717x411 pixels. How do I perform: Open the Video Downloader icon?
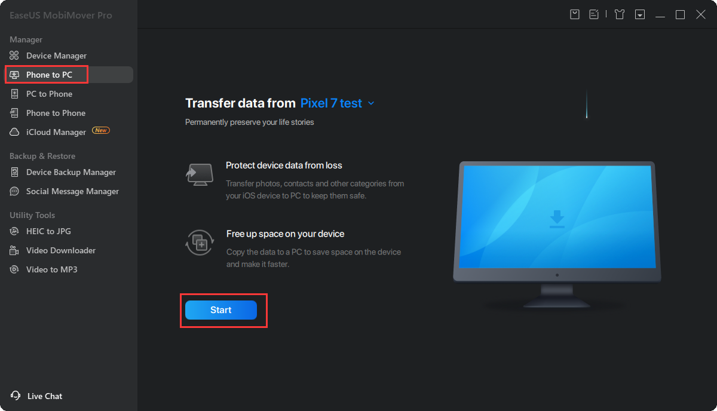(x=14, y=250)
